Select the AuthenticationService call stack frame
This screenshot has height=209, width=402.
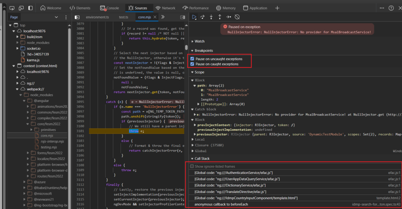tap(295, 172)
